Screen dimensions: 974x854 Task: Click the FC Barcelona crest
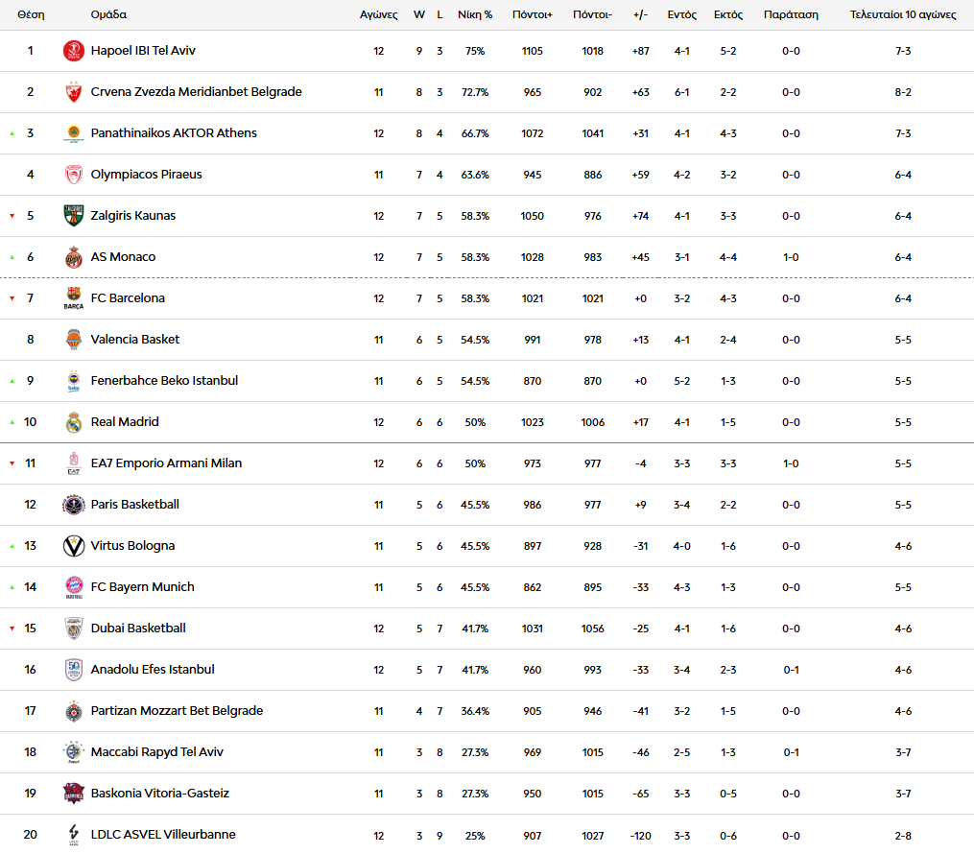pyautogui.click(x=74, y=298)
